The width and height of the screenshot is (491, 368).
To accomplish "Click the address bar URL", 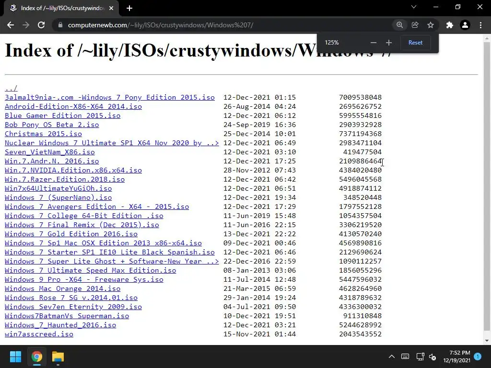I will (160, 25).
